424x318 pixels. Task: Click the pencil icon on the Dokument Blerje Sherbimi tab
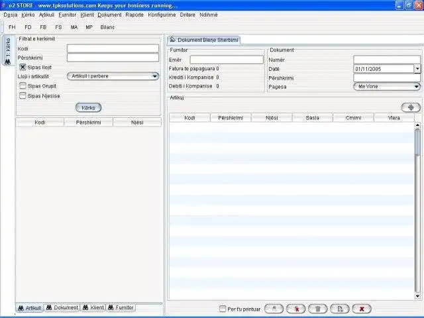pos(172,40)
